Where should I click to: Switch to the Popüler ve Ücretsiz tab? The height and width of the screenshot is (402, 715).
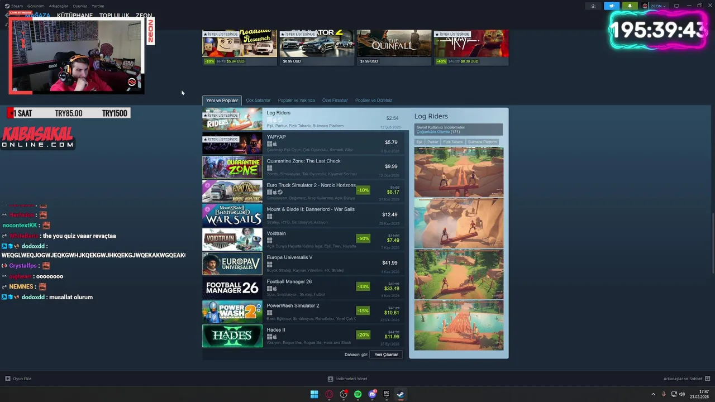pyautogui.click(x=374, y=100)
